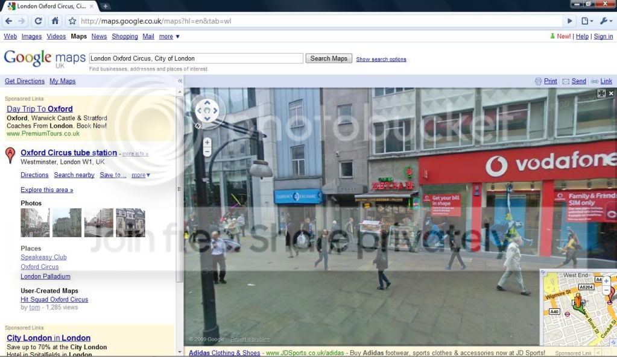Open the browser home page icon

[x=55, y=21]
